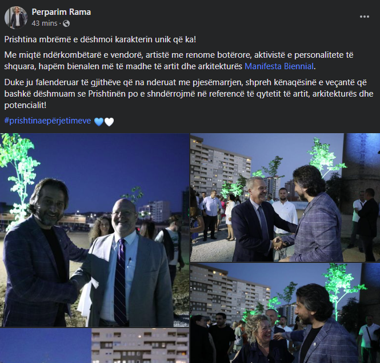Click the paragraph starting 'Duke ju falenderuar'
Screen dimensions: 380x363
click(x=189, y=94)
